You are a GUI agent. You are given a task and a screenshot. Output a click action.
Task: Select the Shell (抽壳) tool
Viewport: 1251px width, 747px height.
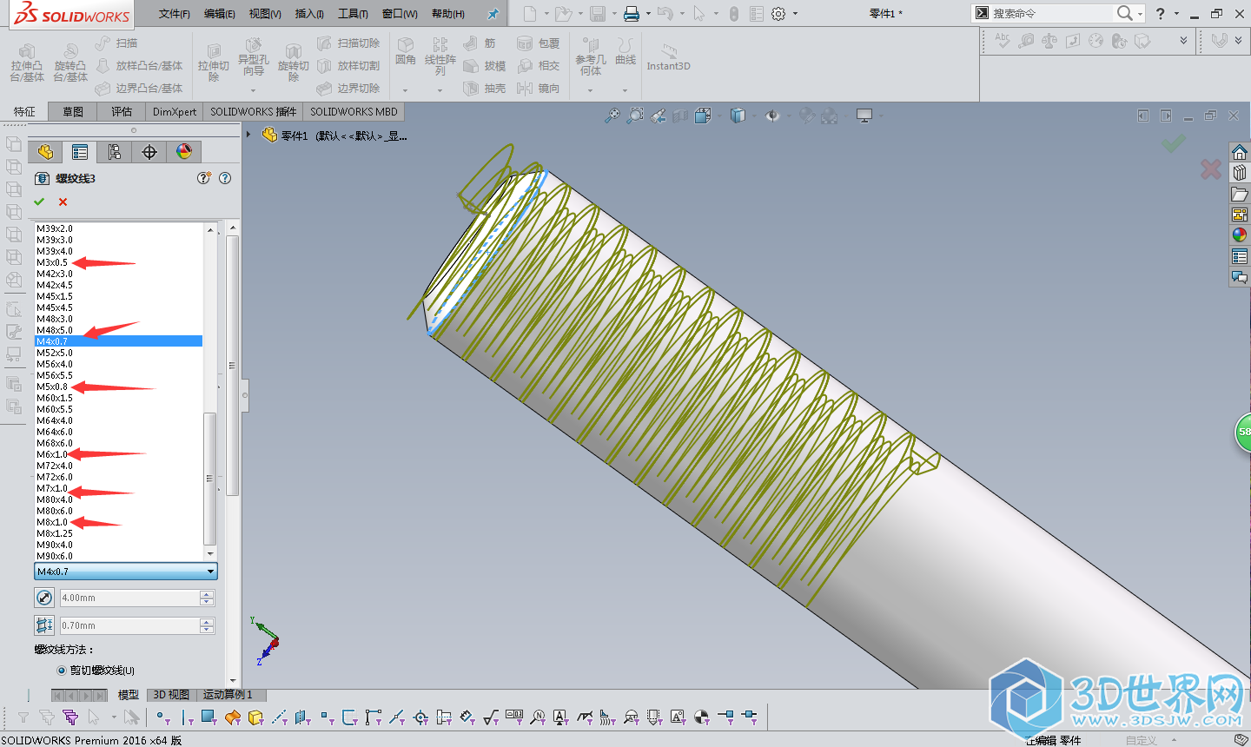tap(485, 88)
